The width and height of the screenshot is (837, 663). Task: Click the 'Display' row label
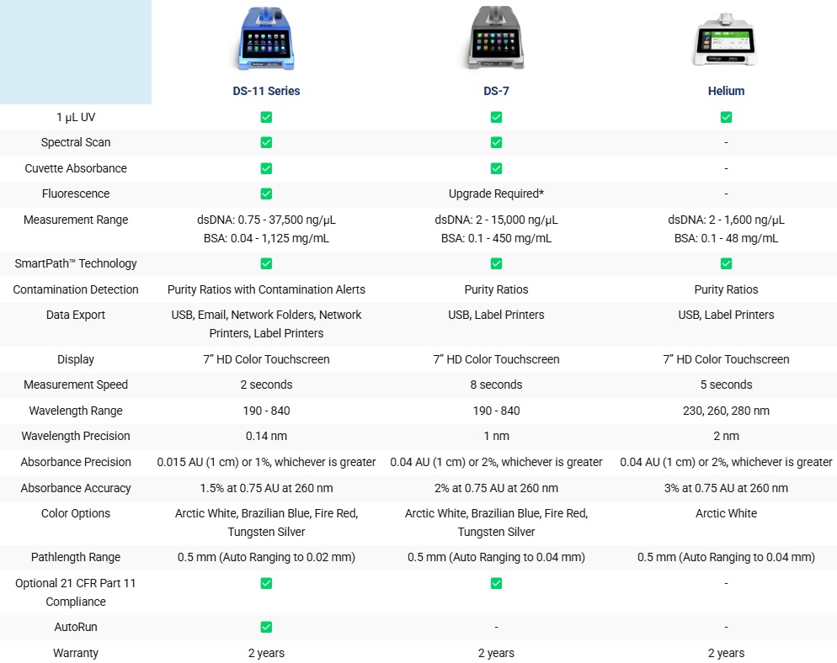click(x=76, y=359)
